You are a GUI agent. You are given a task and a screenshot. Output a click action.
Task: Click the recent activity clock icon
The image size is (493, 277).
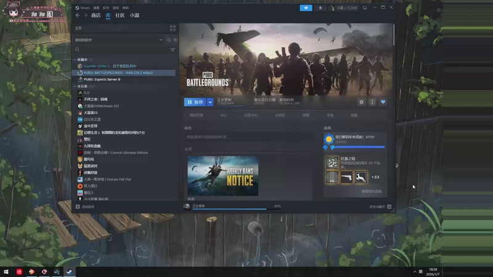[169, 40]
